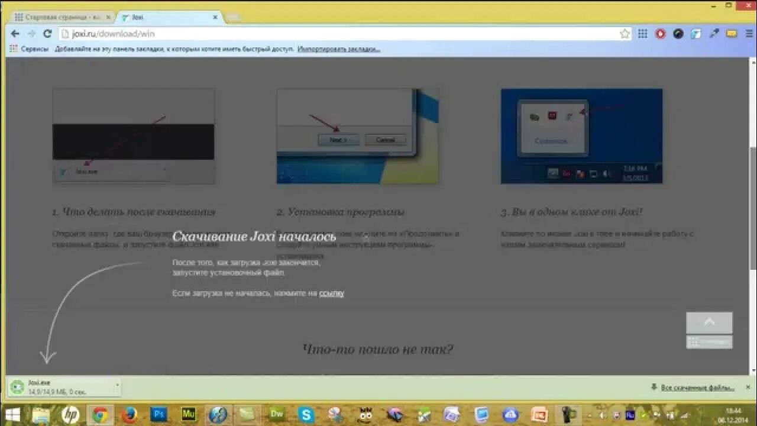Image resolution: width=757 pixels, height=426 pixels.
Task: Switch to Google Chrome in taskbar
Action: coord(100,415)
